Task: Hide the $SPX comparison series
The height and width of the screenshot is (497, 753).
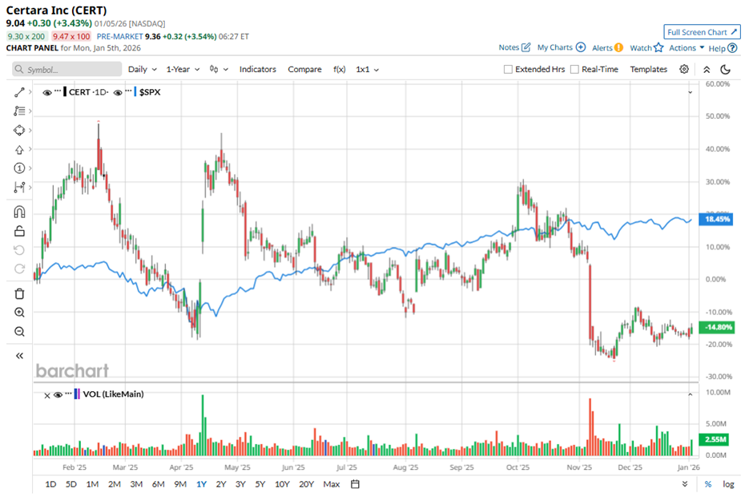Action: coord(118,92)
